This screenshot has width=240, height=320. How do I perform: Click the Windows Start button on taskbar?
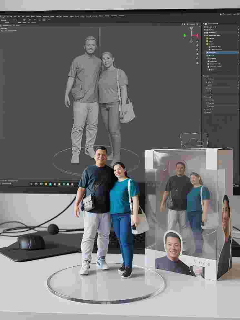[x=32, y=184]
